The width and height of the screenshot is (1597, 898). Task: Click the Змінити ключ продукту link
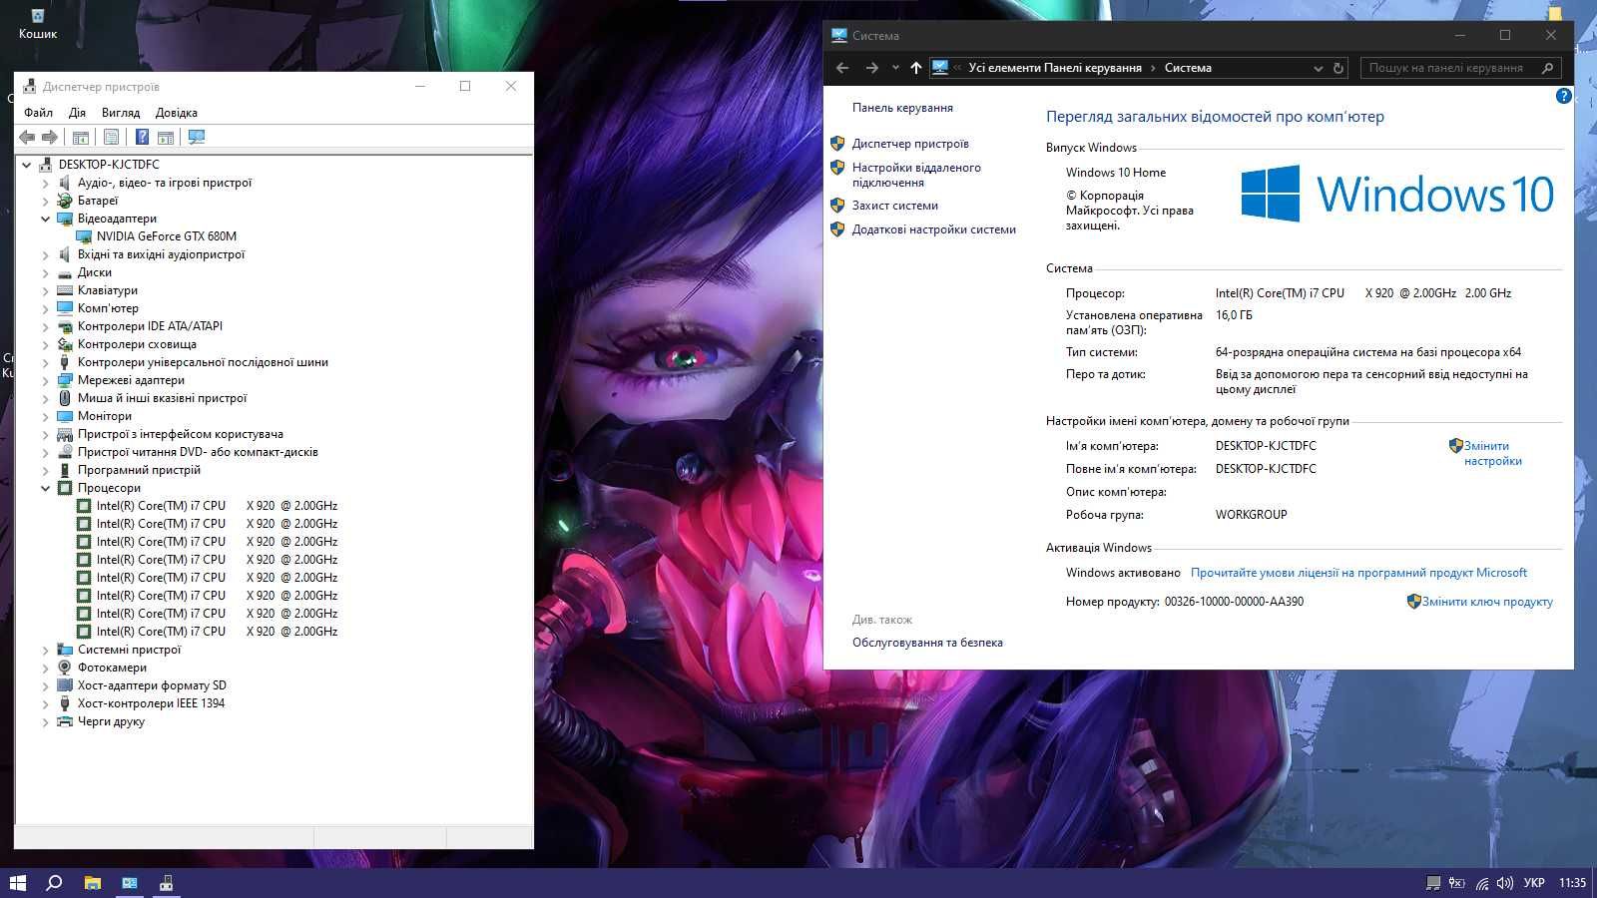1487,602
